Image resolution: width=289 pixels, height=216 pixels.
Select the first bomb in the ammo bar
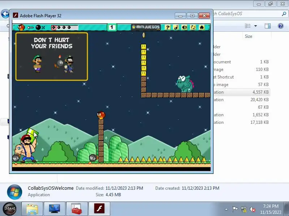pos(53,27)
